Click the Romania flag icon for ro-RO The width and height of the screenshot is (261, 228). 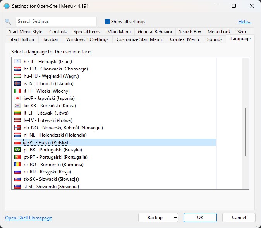click(17, 165)
